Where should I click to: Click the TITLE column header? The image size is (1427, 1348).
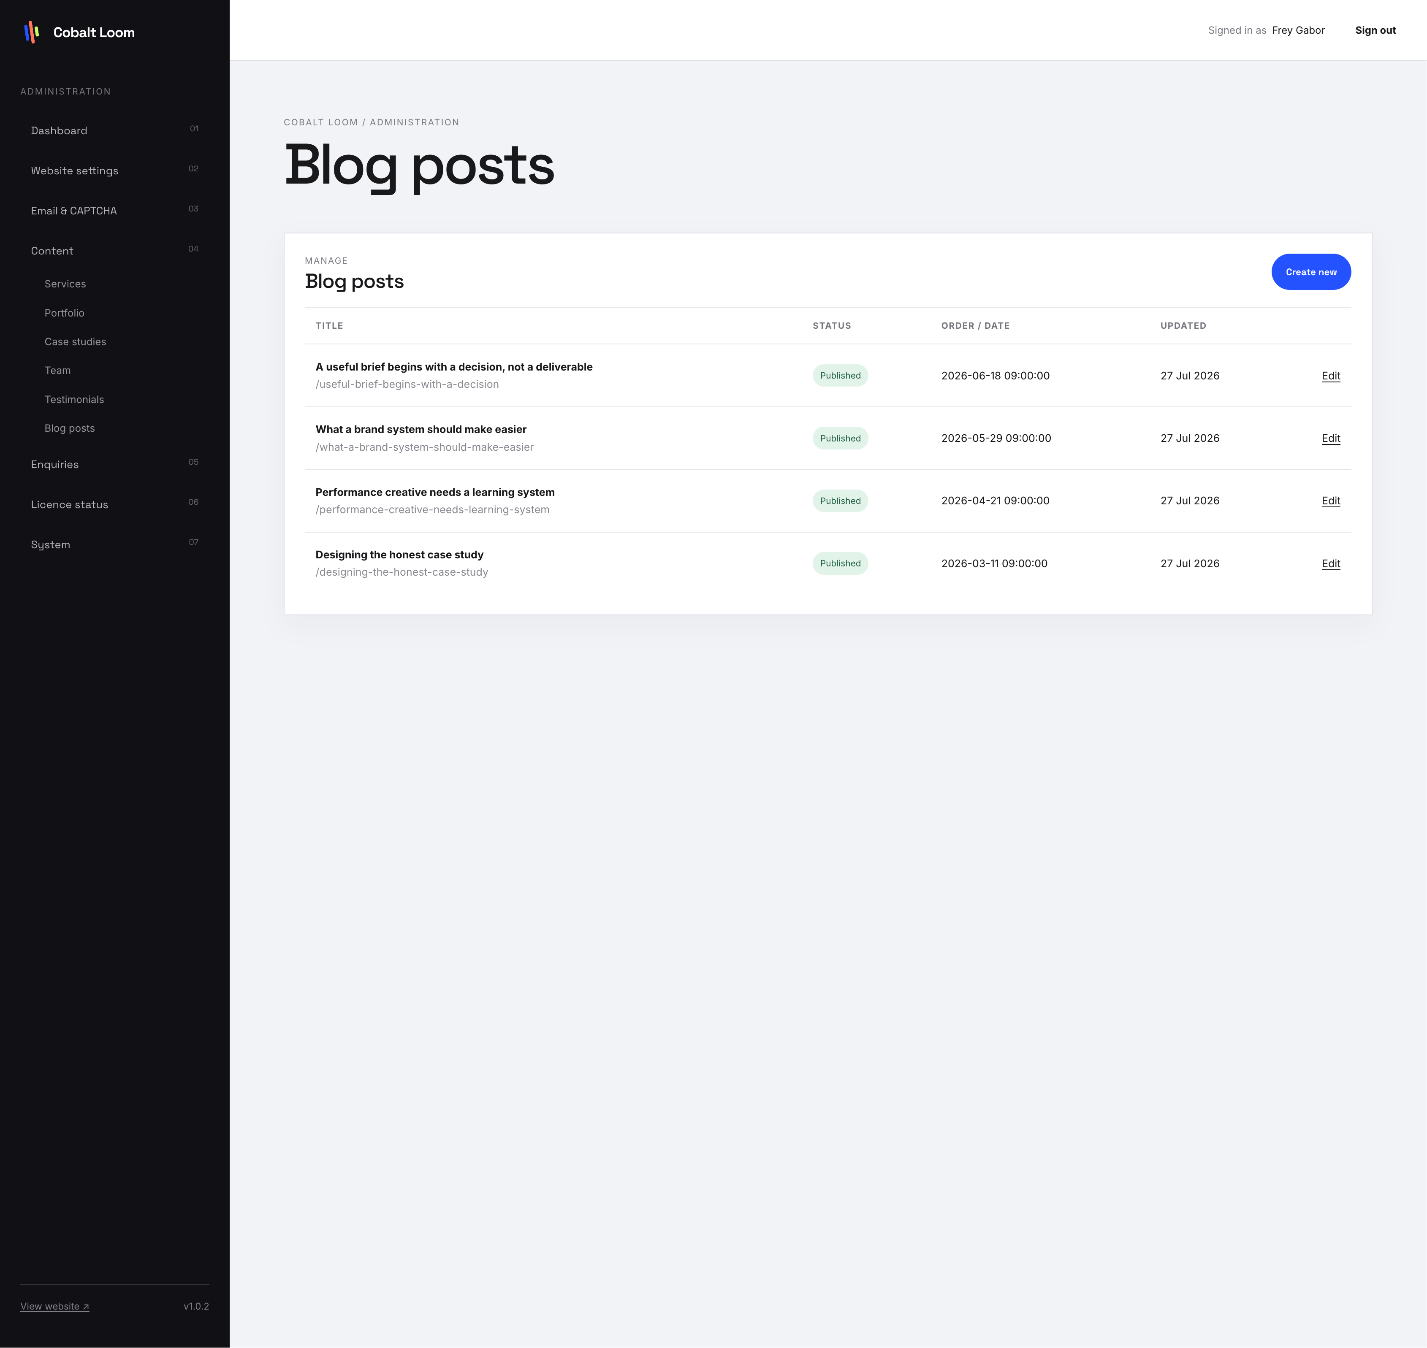click(x=329, y=325)
